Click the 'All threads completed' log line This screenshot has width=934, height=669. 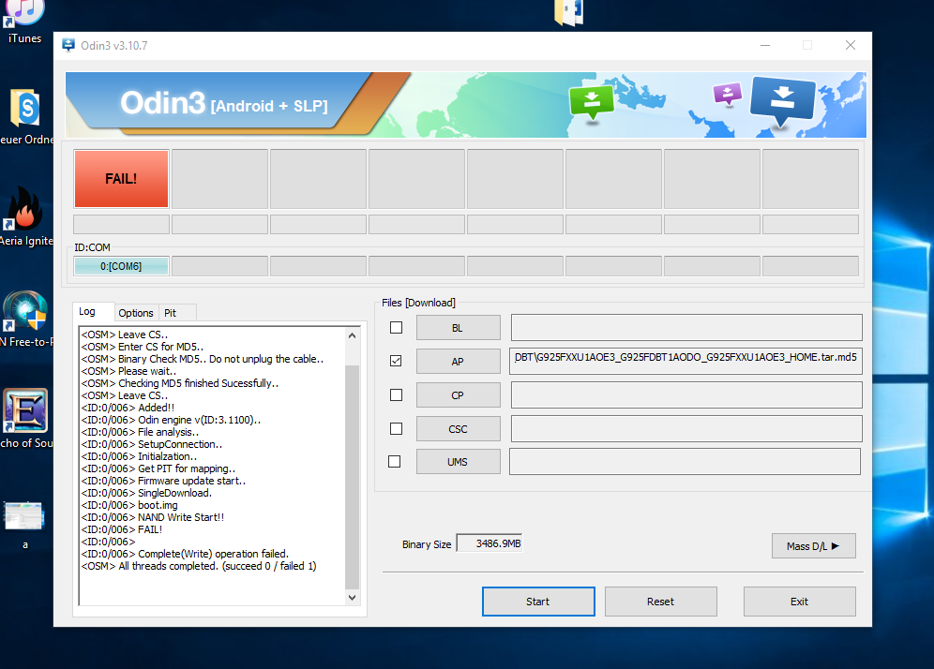(x=199, y=566)
